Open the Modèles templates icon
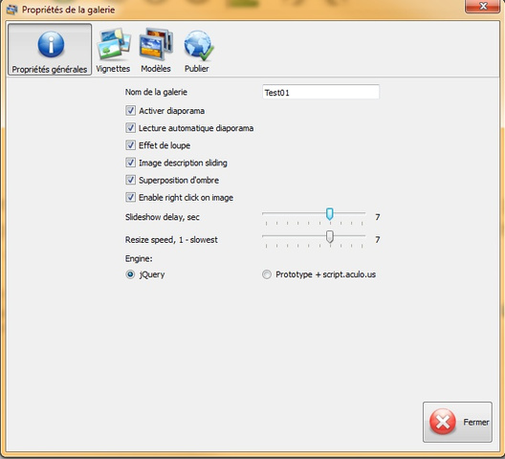The width and height of the screenshot is (505, 459). coord(156,44)
